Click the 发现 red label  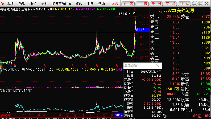tap(115, 3)
